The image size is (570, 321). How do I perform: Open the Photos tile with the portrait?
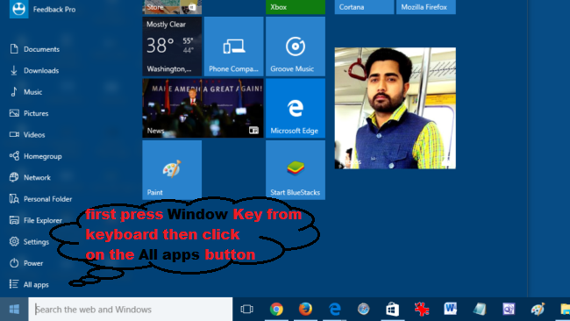click(395, 108)
